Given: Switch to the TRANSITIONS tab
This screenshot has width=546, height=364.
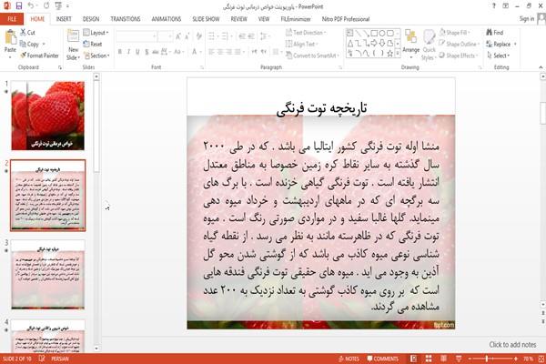Looking at the screenshot, I should click(126, 19).
